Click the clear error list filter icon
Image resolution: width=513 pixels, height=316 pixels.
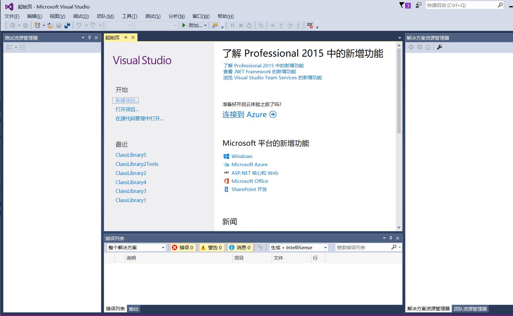(x=260, y=247)
